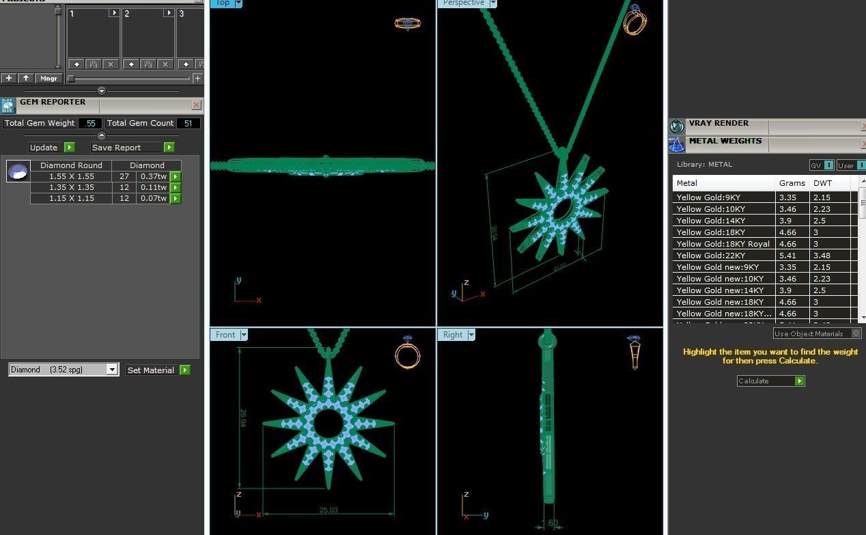Click the Metal Weights panel icon
Viewport: 866px width, 535px height.
pos(677,144)
